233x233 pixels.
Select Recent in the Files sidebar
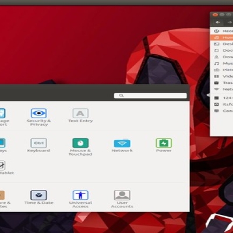coord(221,31)
